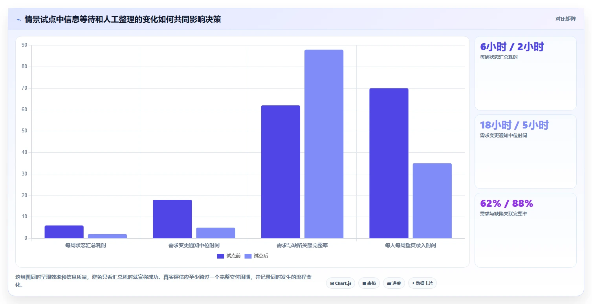Select the Chart.js tag
Screen dimensions: 592x304
tap(341, 283)
